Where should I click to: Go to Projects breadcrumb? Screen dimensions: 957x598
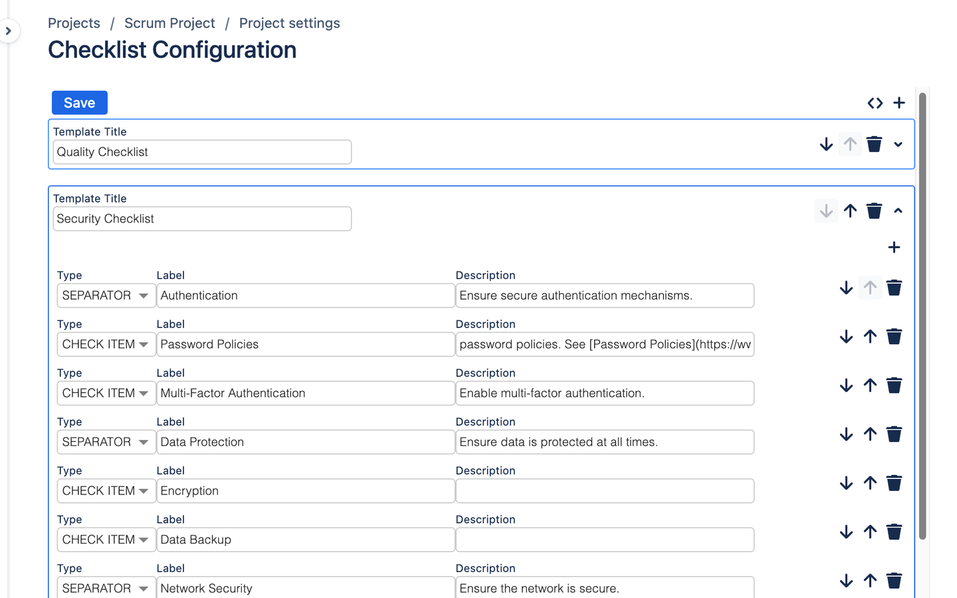tap(74, 23)
